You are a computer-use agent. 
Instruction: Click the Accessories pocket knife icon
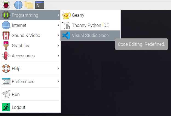(x=6, y=56)
